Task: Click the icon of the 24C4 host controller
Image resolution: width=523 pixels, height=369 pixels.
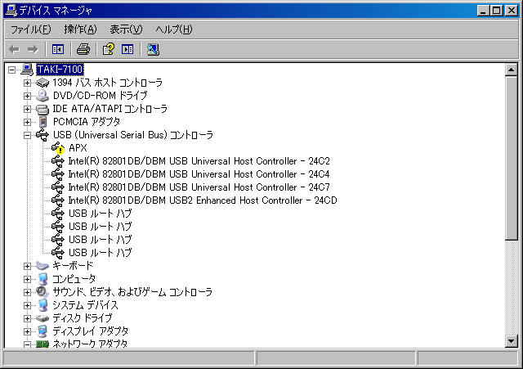Action: click(58, 174)
